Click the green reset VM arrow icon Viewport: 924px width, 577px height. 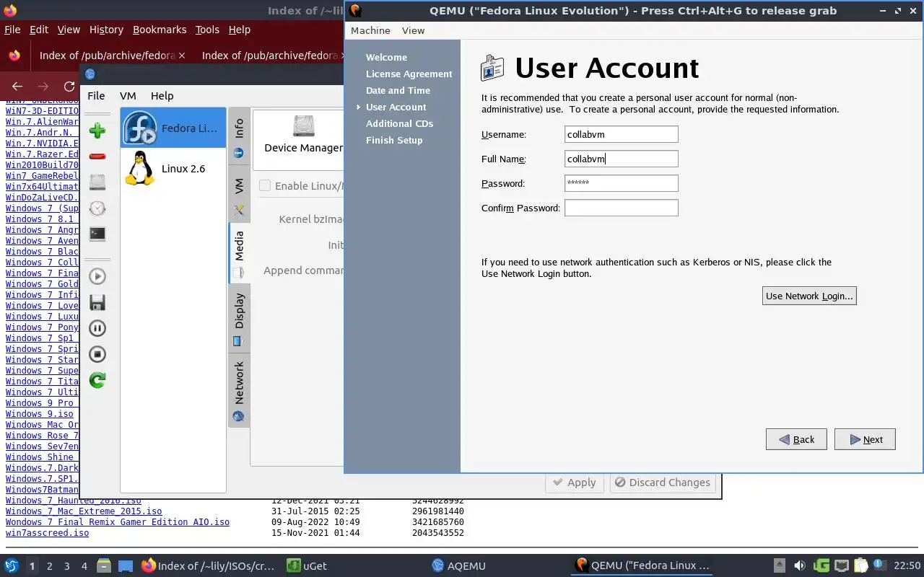pyautogui.click(x=97, y=380)
